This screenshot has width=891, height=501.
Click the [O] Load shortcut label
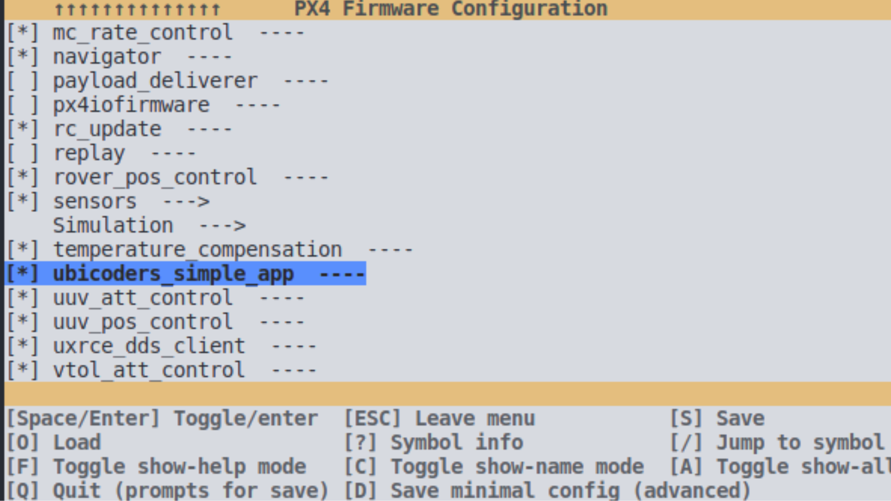[54, 443]
